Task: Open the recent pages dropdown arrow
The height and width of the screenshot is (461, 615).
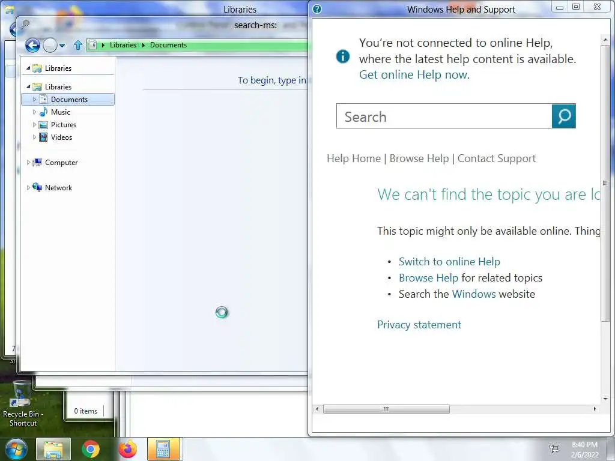Action: click(x=62, y=46)
